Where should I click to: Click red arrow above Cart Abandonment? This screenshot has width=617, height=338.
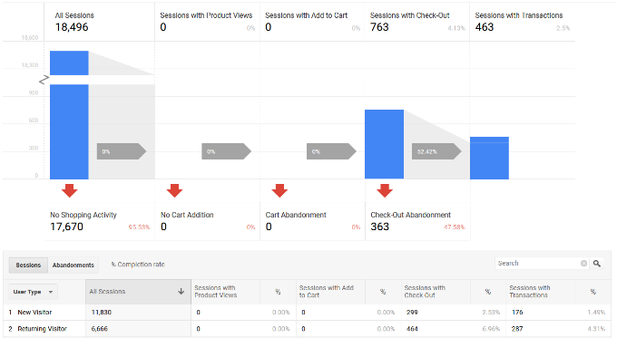279,190
